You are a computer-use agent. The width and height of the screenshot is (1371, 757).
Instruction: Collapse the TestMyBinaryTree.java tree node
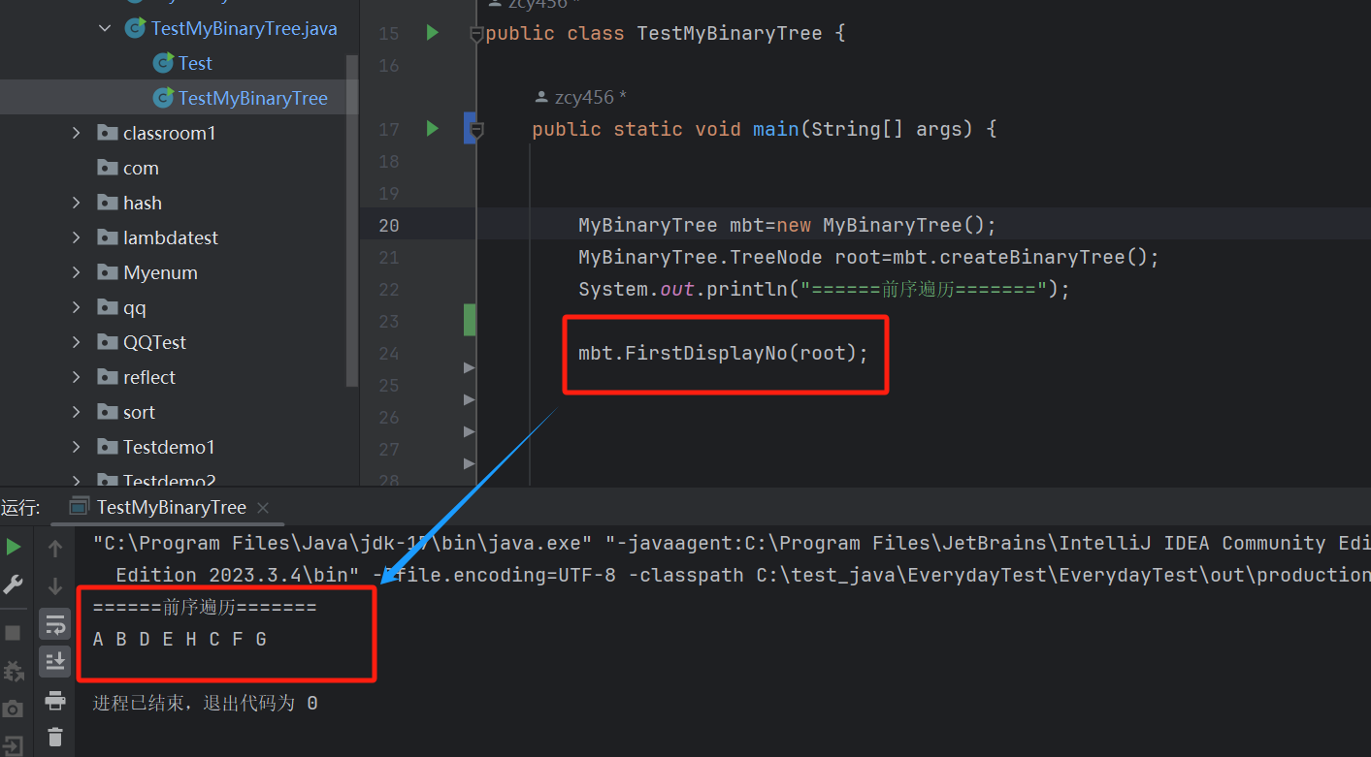(x=105, y=28)
